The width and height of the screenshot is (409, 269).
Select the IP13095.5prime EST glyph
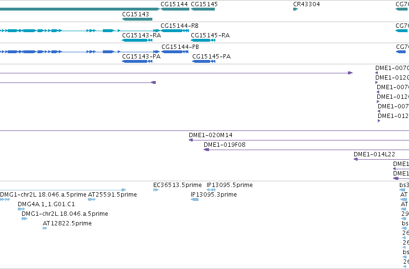(211, 190)
